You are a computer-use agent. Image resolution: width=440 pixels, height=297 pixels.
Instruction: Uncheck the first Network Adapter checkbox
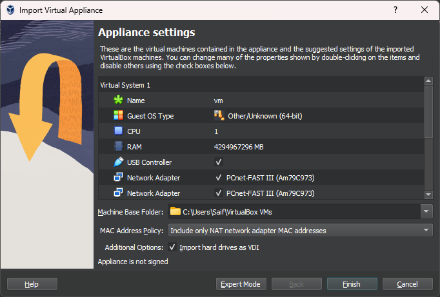(x=219, y=177)
